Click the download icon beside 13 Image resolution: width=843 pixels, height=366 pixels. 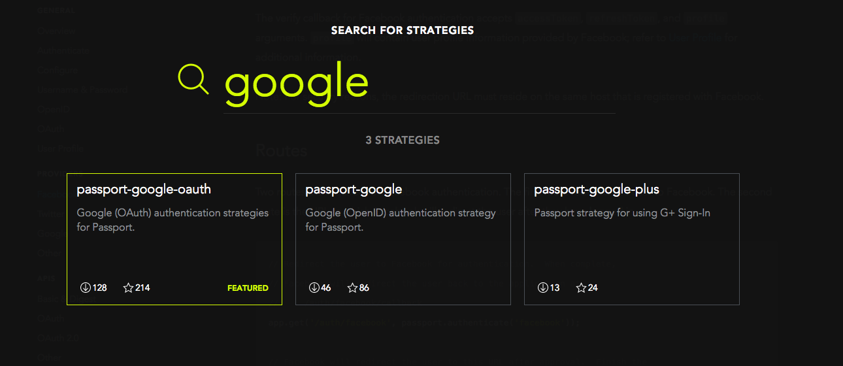click(542, 288)
